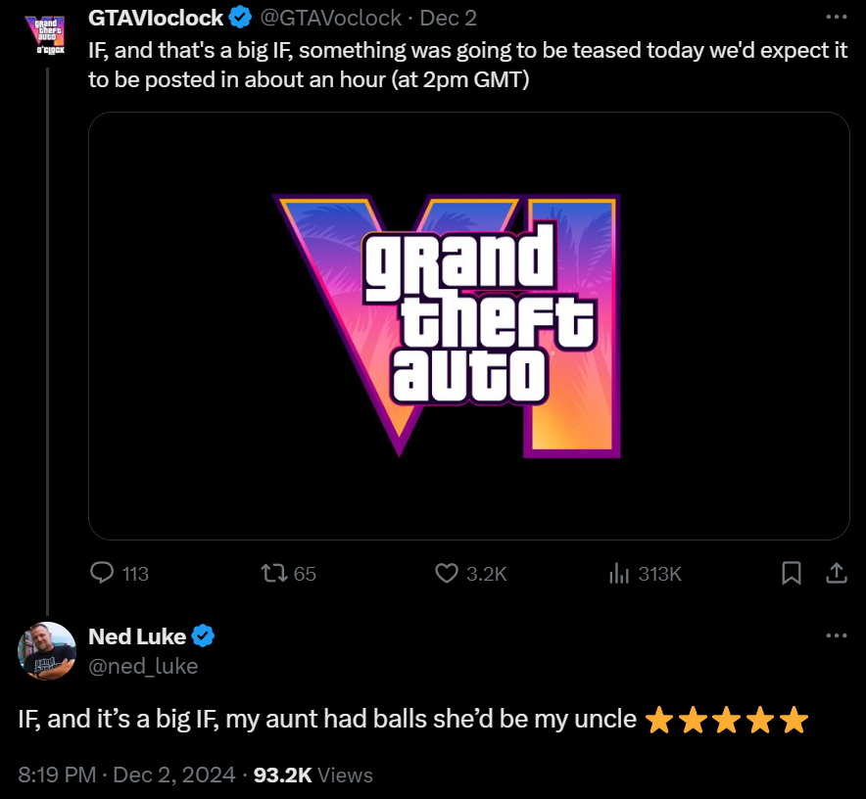The width and height of the screenshot is (866, 799).
Task: View analytics for GTAVIoclock tweet
Action: pos(618,573)
